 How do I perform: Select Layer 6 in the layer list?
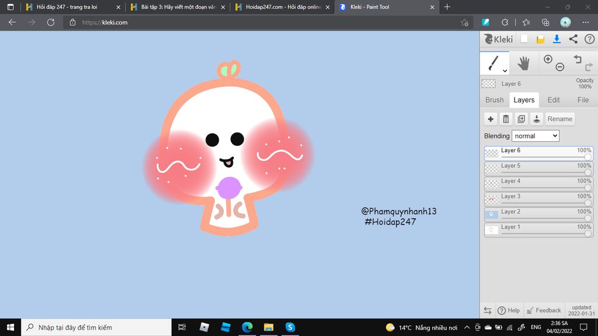click(538, 153)
